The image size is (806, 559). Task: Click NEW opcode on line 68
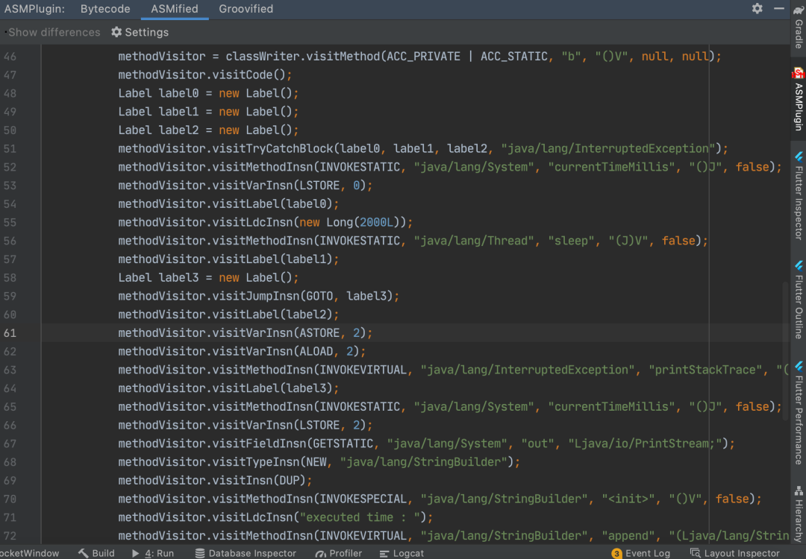tap(316, 461)
